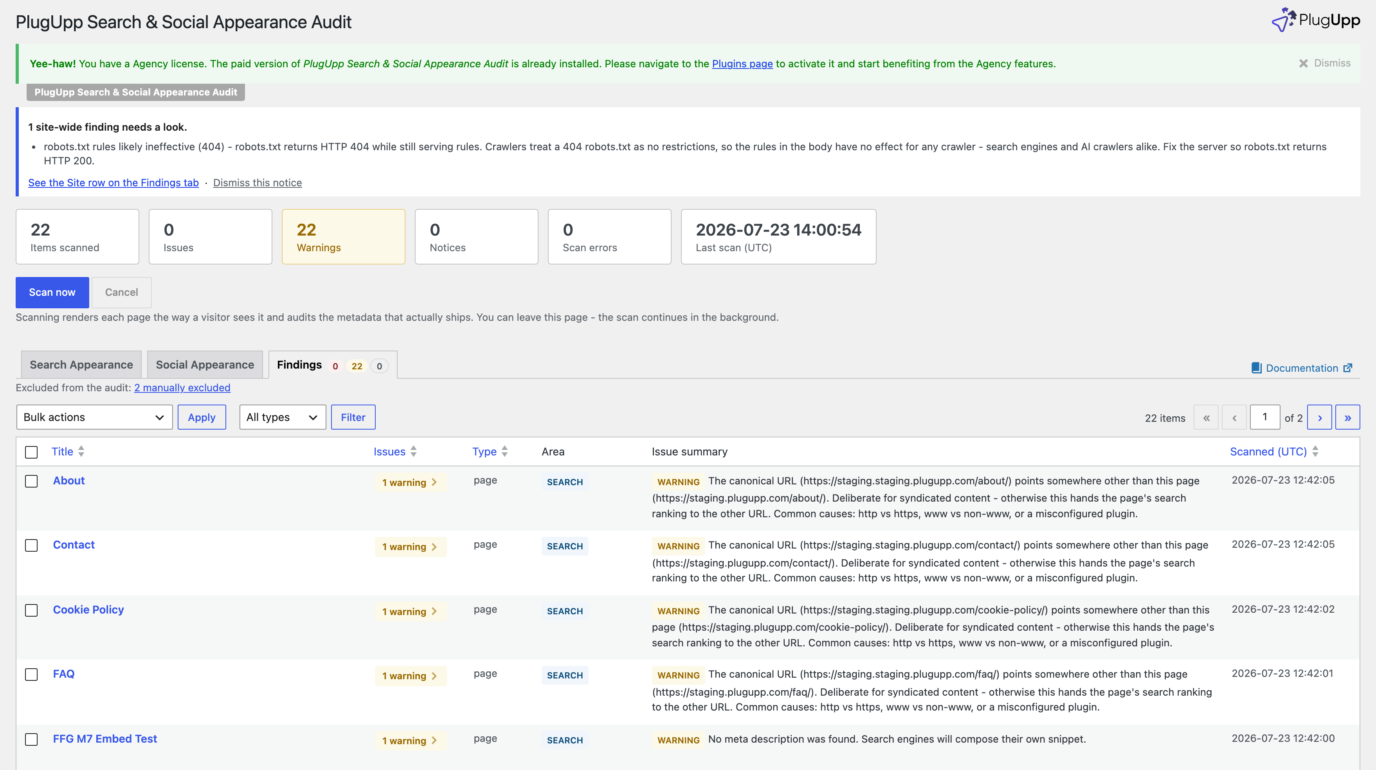Click the Title column header
The width and height of the screenshot is (1376, 770).
[x=62, y=452]
